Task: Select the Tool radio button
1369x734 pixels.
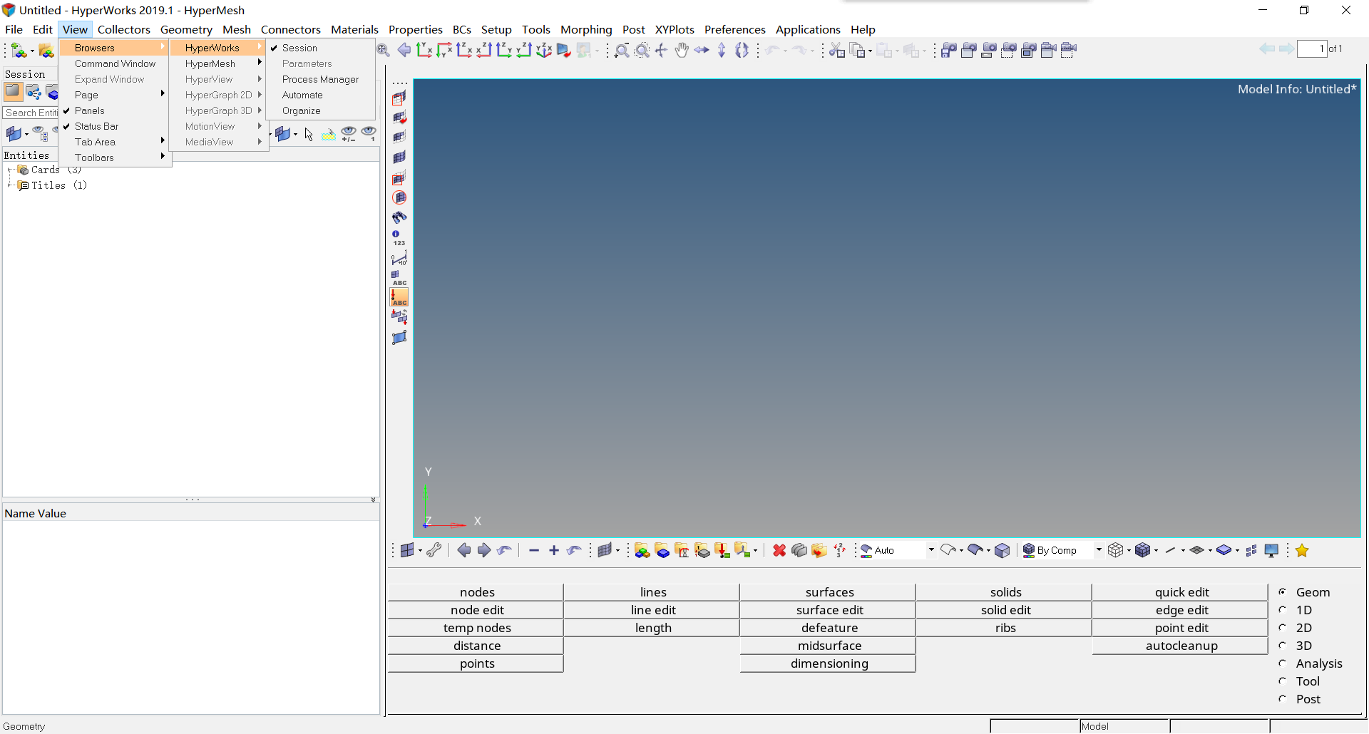Action: coord(1283,681)
